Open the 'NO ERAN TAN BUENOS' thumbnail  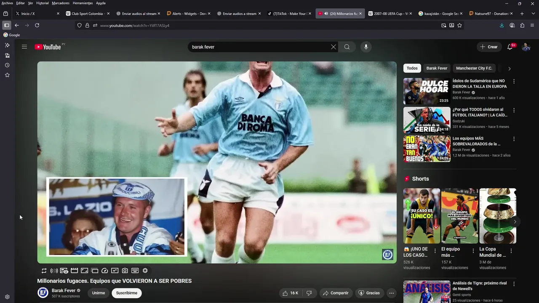point(427,149)
